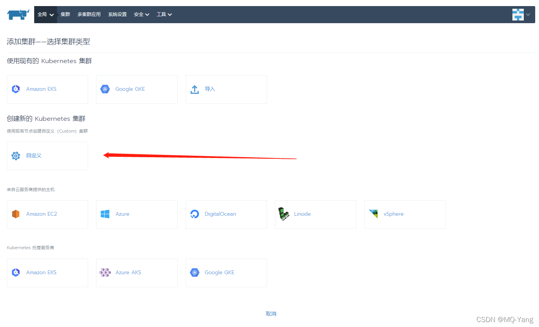Choose Google GKE existing cluster card
The height and width of the screenshot is (327, 539).
click(137, 89)
